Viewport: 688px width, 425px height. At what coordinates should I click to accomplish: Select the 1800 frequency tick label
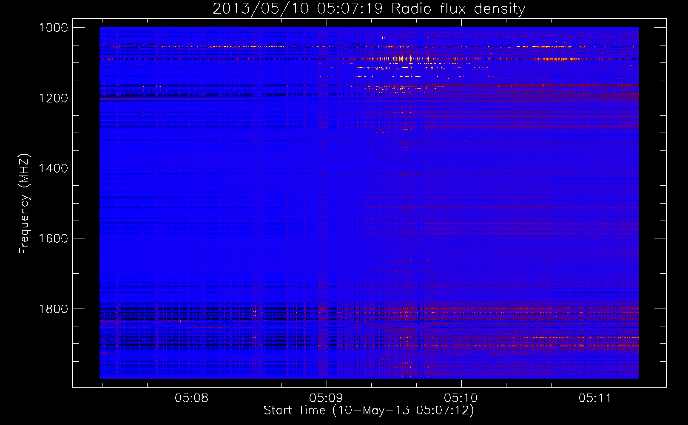pos(54,309)
